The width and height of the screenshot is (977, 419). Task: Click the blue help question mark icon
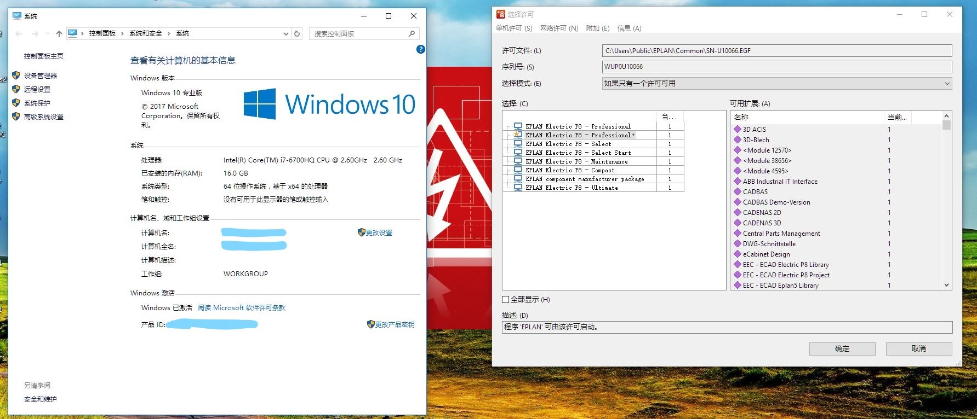[x=420, y=49]
